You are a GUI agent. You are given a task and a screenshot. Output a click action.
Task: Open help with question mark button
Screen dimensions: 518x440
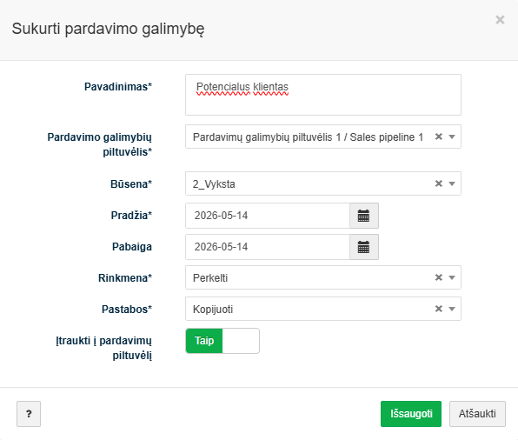point(29,414)
